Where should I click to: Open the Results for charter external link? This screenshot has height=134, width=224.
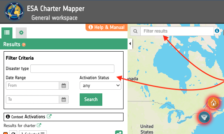click(x=39, y=126)
